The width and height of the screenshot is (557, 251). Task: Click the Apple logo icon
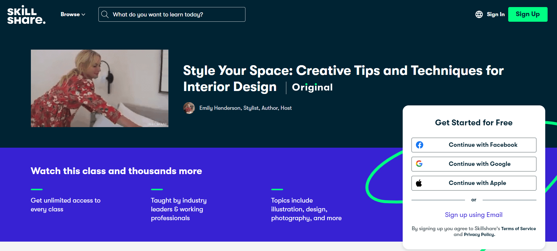(x=419, y=183)
